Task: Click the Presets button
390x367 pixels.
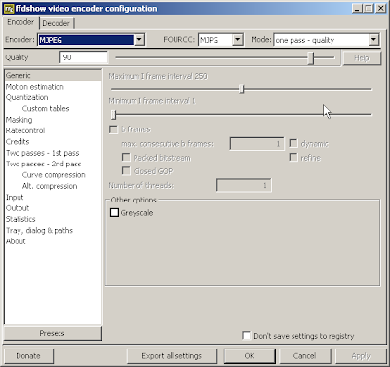Action: coord(53,333)
